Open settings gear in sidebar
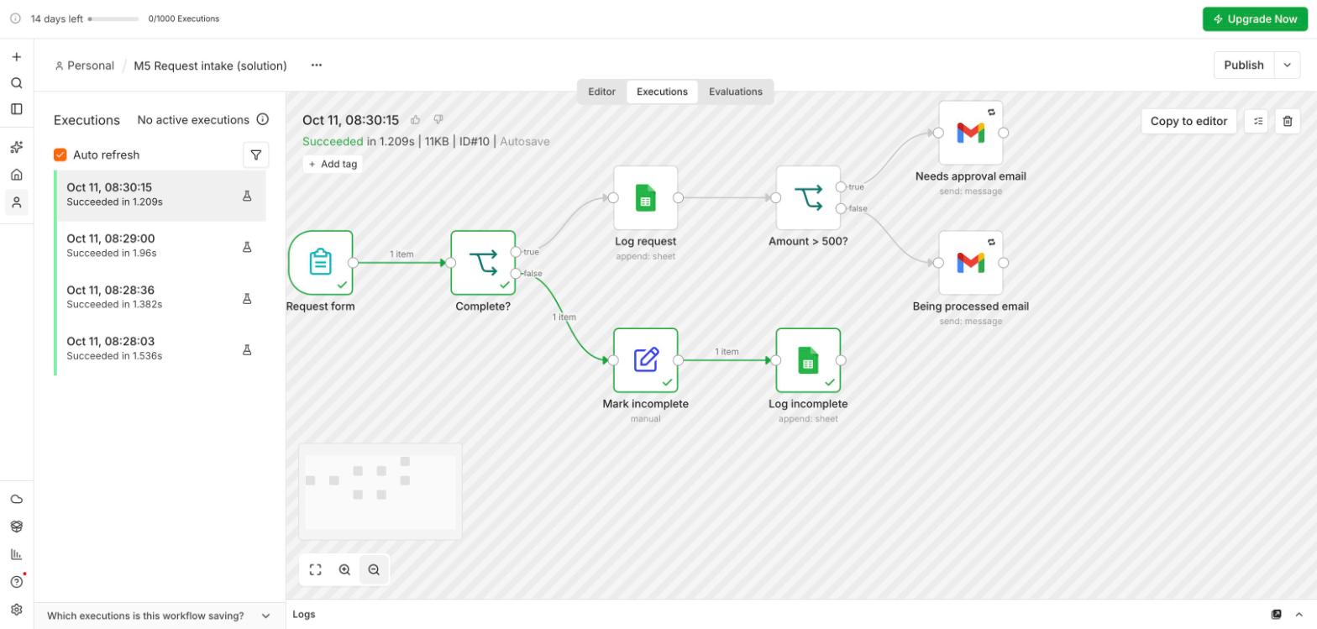 [x=16, y=610]
